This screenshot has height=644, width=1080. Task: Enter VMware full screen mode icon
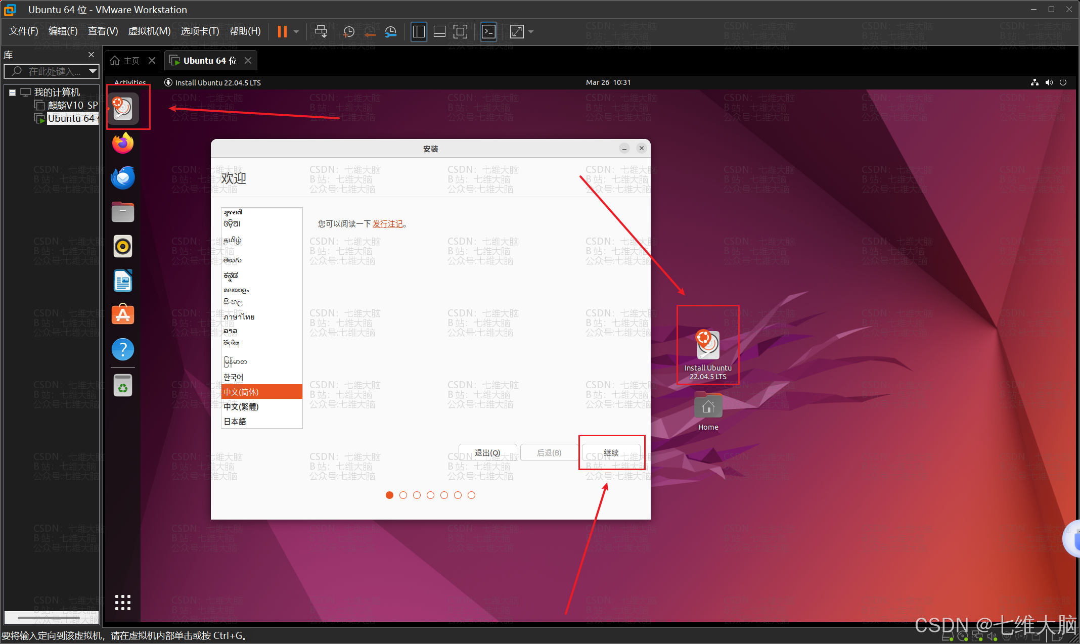coord(460,32)
